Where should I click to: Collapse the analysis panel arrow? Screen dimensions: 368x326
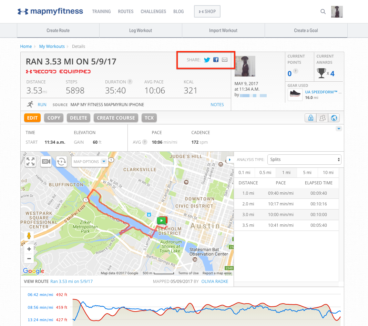(x=229, y=160)
